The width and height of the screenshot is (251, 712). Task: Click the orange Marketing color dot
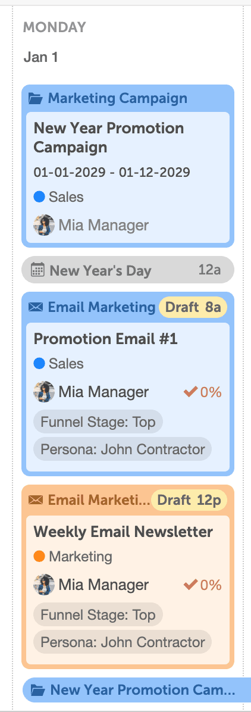coord(39,556)
